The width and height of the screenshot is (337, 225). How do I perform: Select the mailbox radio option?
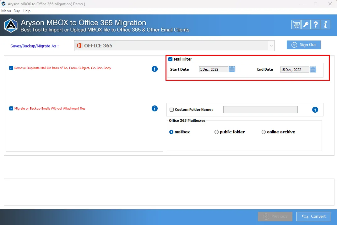pyautogui.click(x=171, y=132)
